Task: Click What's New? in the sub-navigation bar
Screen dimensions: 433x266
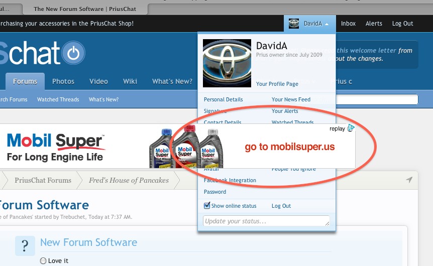Action: tap(103, 99)
